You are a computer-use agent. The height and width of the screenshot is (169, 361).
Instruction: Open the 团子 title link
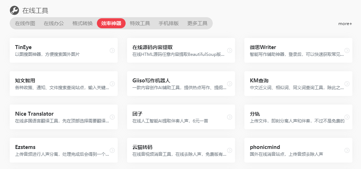(137, 114)
